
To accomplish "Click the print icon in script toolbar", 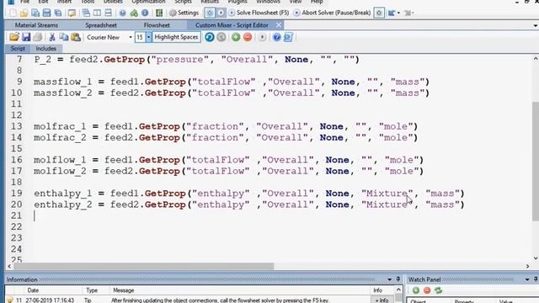I will pos(37,37).
